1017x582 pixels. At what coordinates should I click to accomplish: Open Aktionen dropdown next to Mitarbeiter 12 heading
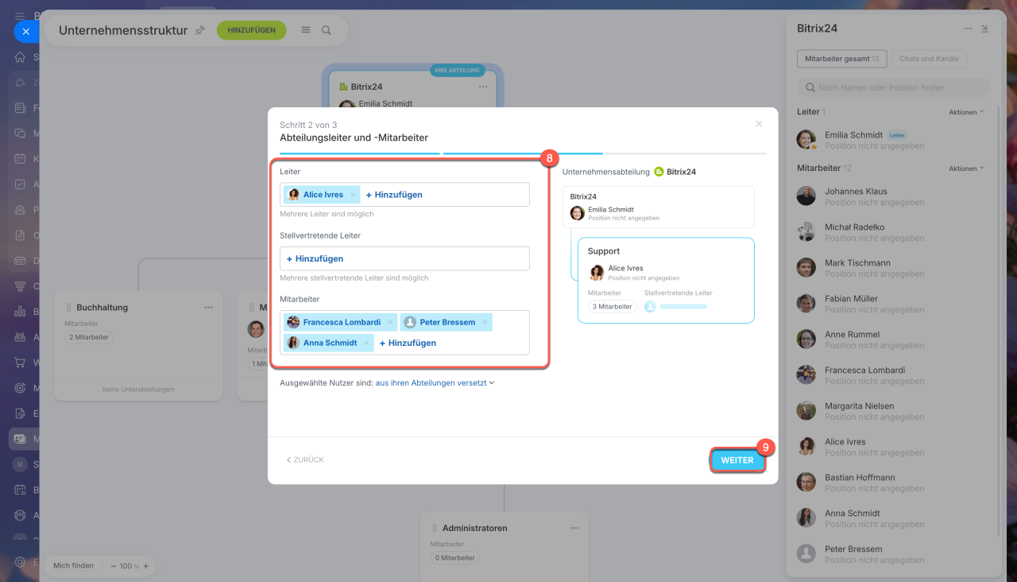click(966, 169)
